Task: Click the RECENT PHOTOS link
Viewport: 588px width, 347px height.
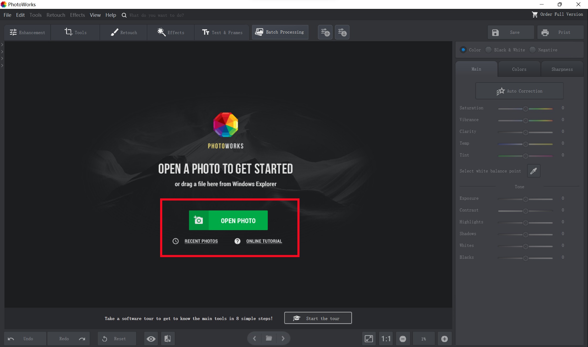Action: point(201,241)
